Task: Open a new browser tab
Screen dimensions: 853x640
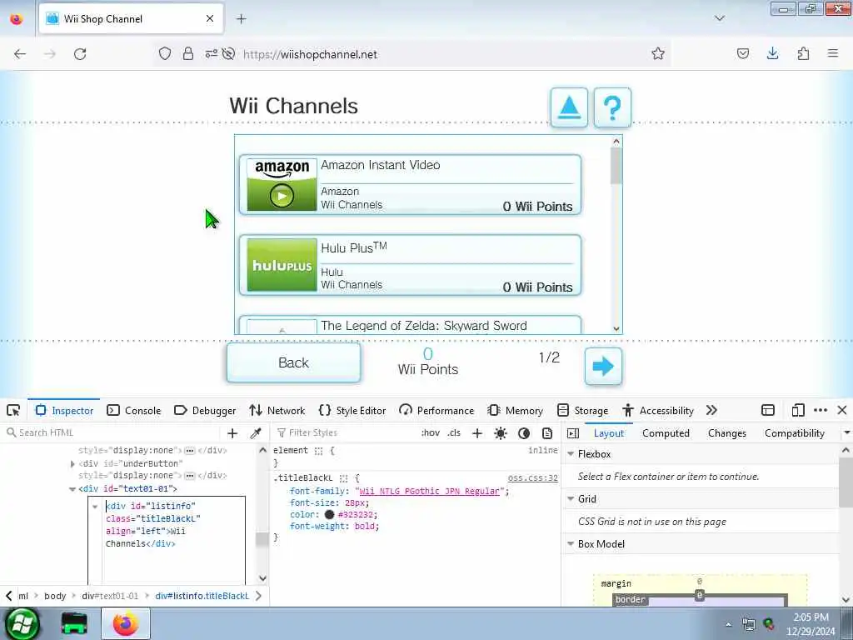Action: (x=242, y=19)
